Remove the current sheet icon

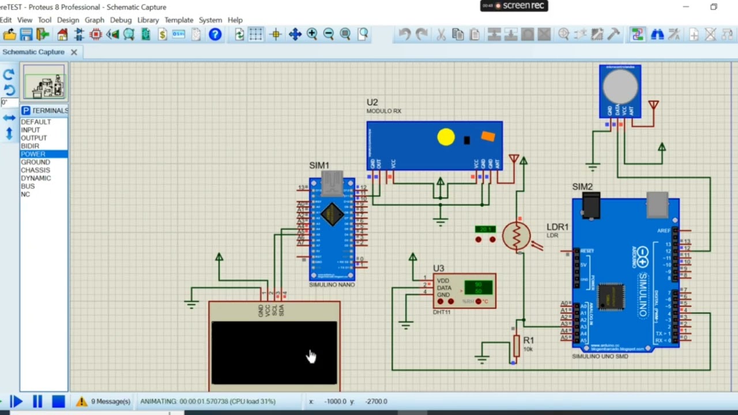711,35
